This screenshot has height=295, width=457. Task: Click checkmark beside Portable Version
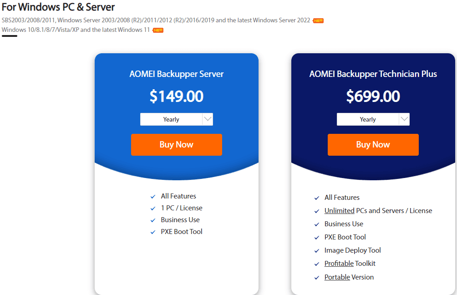tap(317, 278)
